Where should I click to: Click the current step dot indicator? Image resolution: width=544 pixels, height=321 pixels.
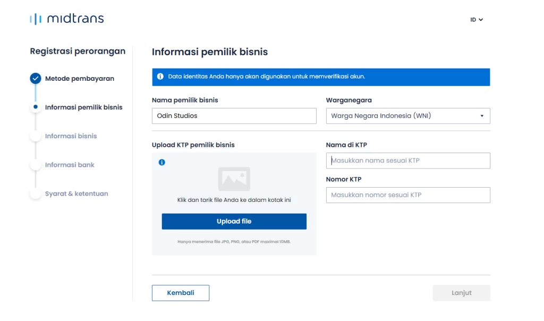click(x=36, y=107)
